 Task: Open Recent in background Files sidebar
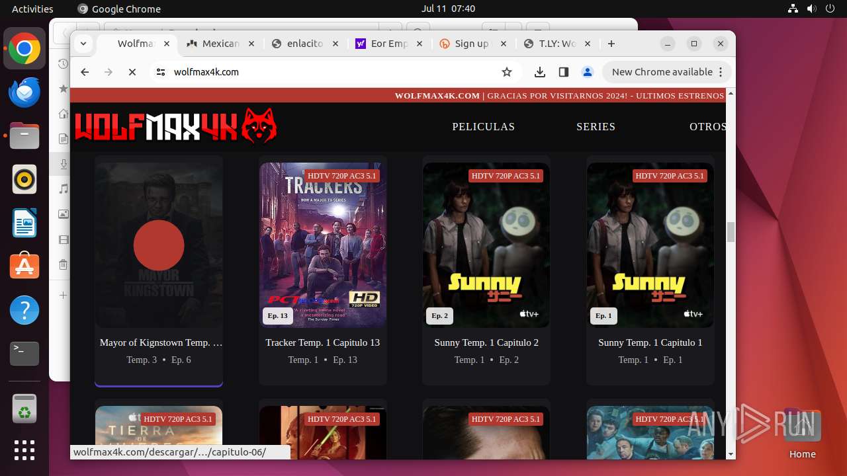63,63
